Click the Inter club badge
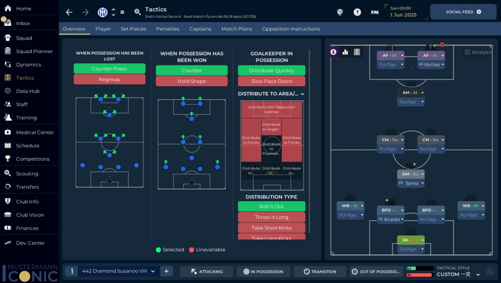Image resolution: width=501 pixels, height=283 pixels. [103, 12]
